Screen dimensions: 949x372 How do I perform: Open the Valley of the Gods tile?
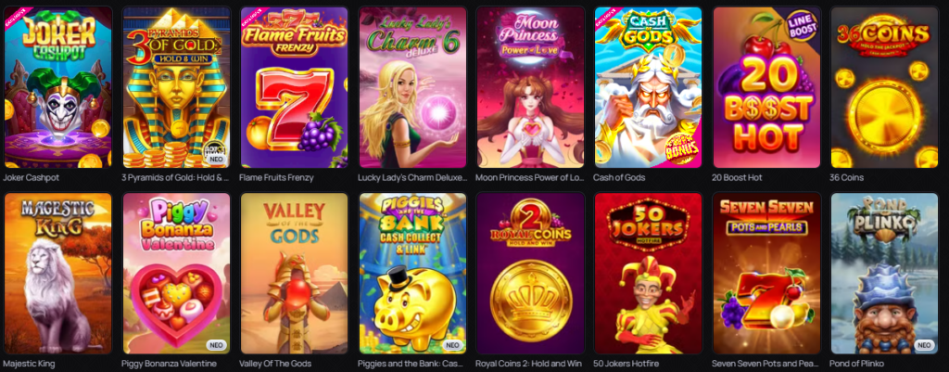pos(295,274)
